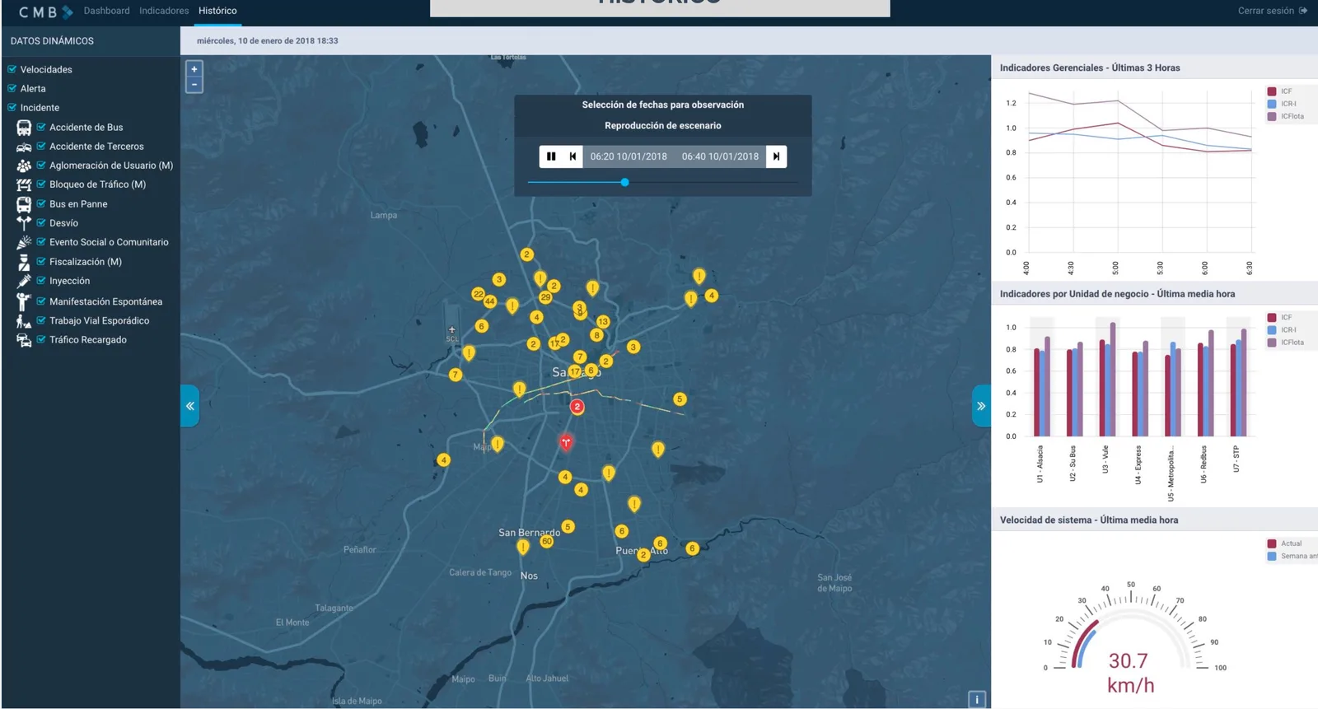Uncheck Tráfico Recargado checkbox
The width and height of the screenshot is (1318, 709).
41,339
